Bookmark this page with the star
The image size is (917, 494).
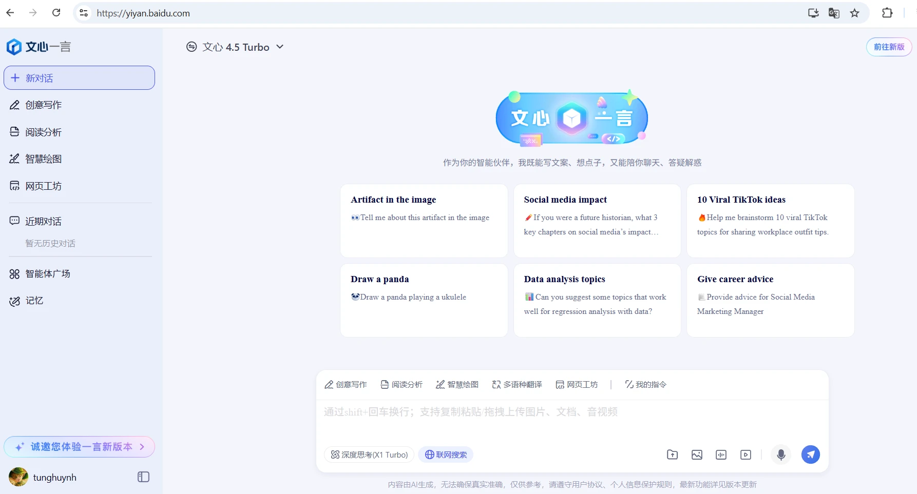click(854, 13)
